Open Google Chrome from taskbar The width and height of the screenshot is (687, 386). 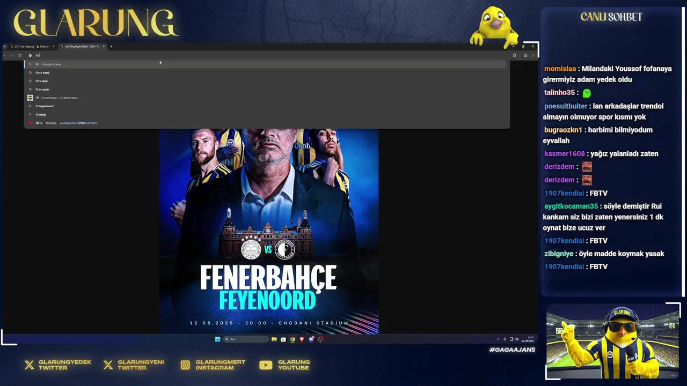tap(293, 339)
